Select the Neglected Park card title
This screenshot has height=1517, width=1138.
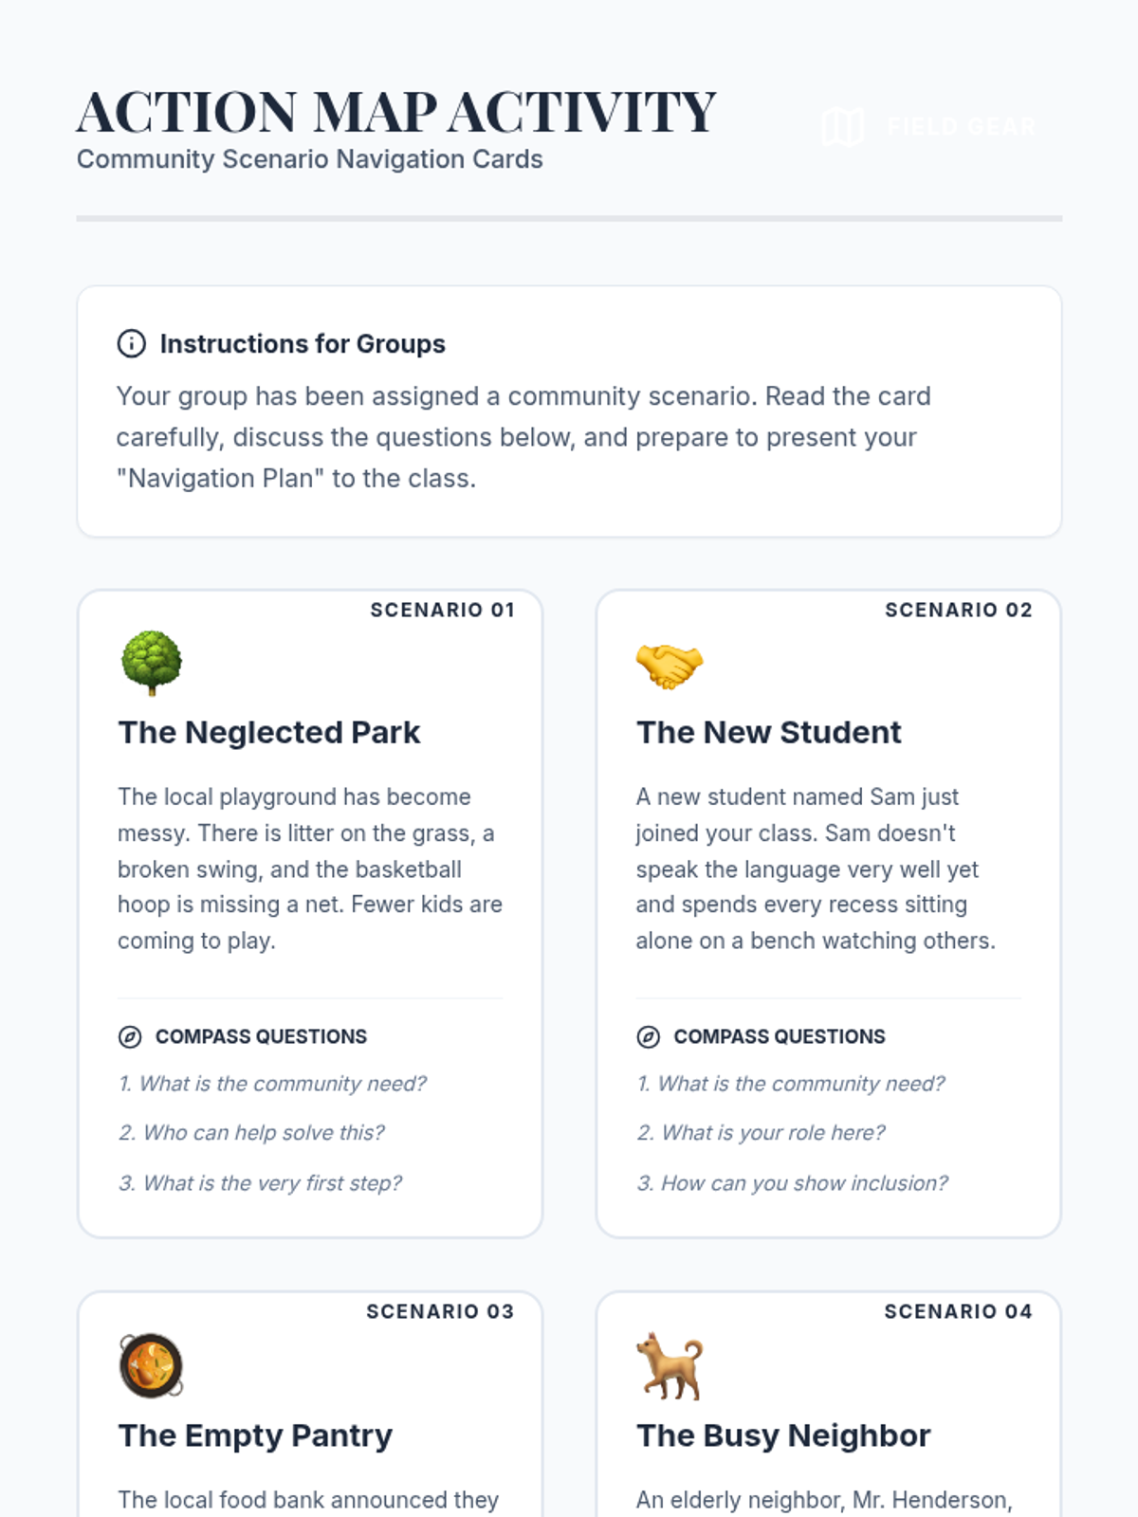click(269, 732)
